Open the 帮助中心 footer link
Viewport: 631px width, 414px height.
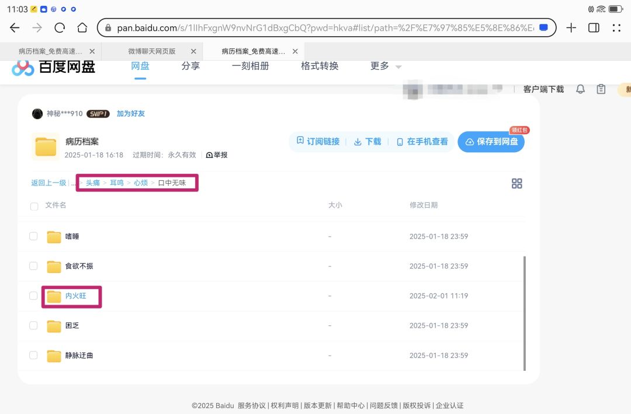pyautogui.click(x=351, y=406)
